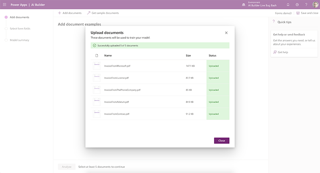The height and width of the screenshot is (173, 320).
Task: Go to Add documents step
Action: point(19,17)
